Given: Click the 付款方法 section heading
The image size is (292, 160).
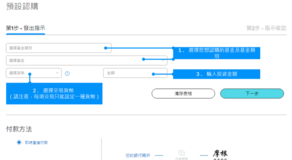Looking at the screenshot, I should click(x=19, y=129).
